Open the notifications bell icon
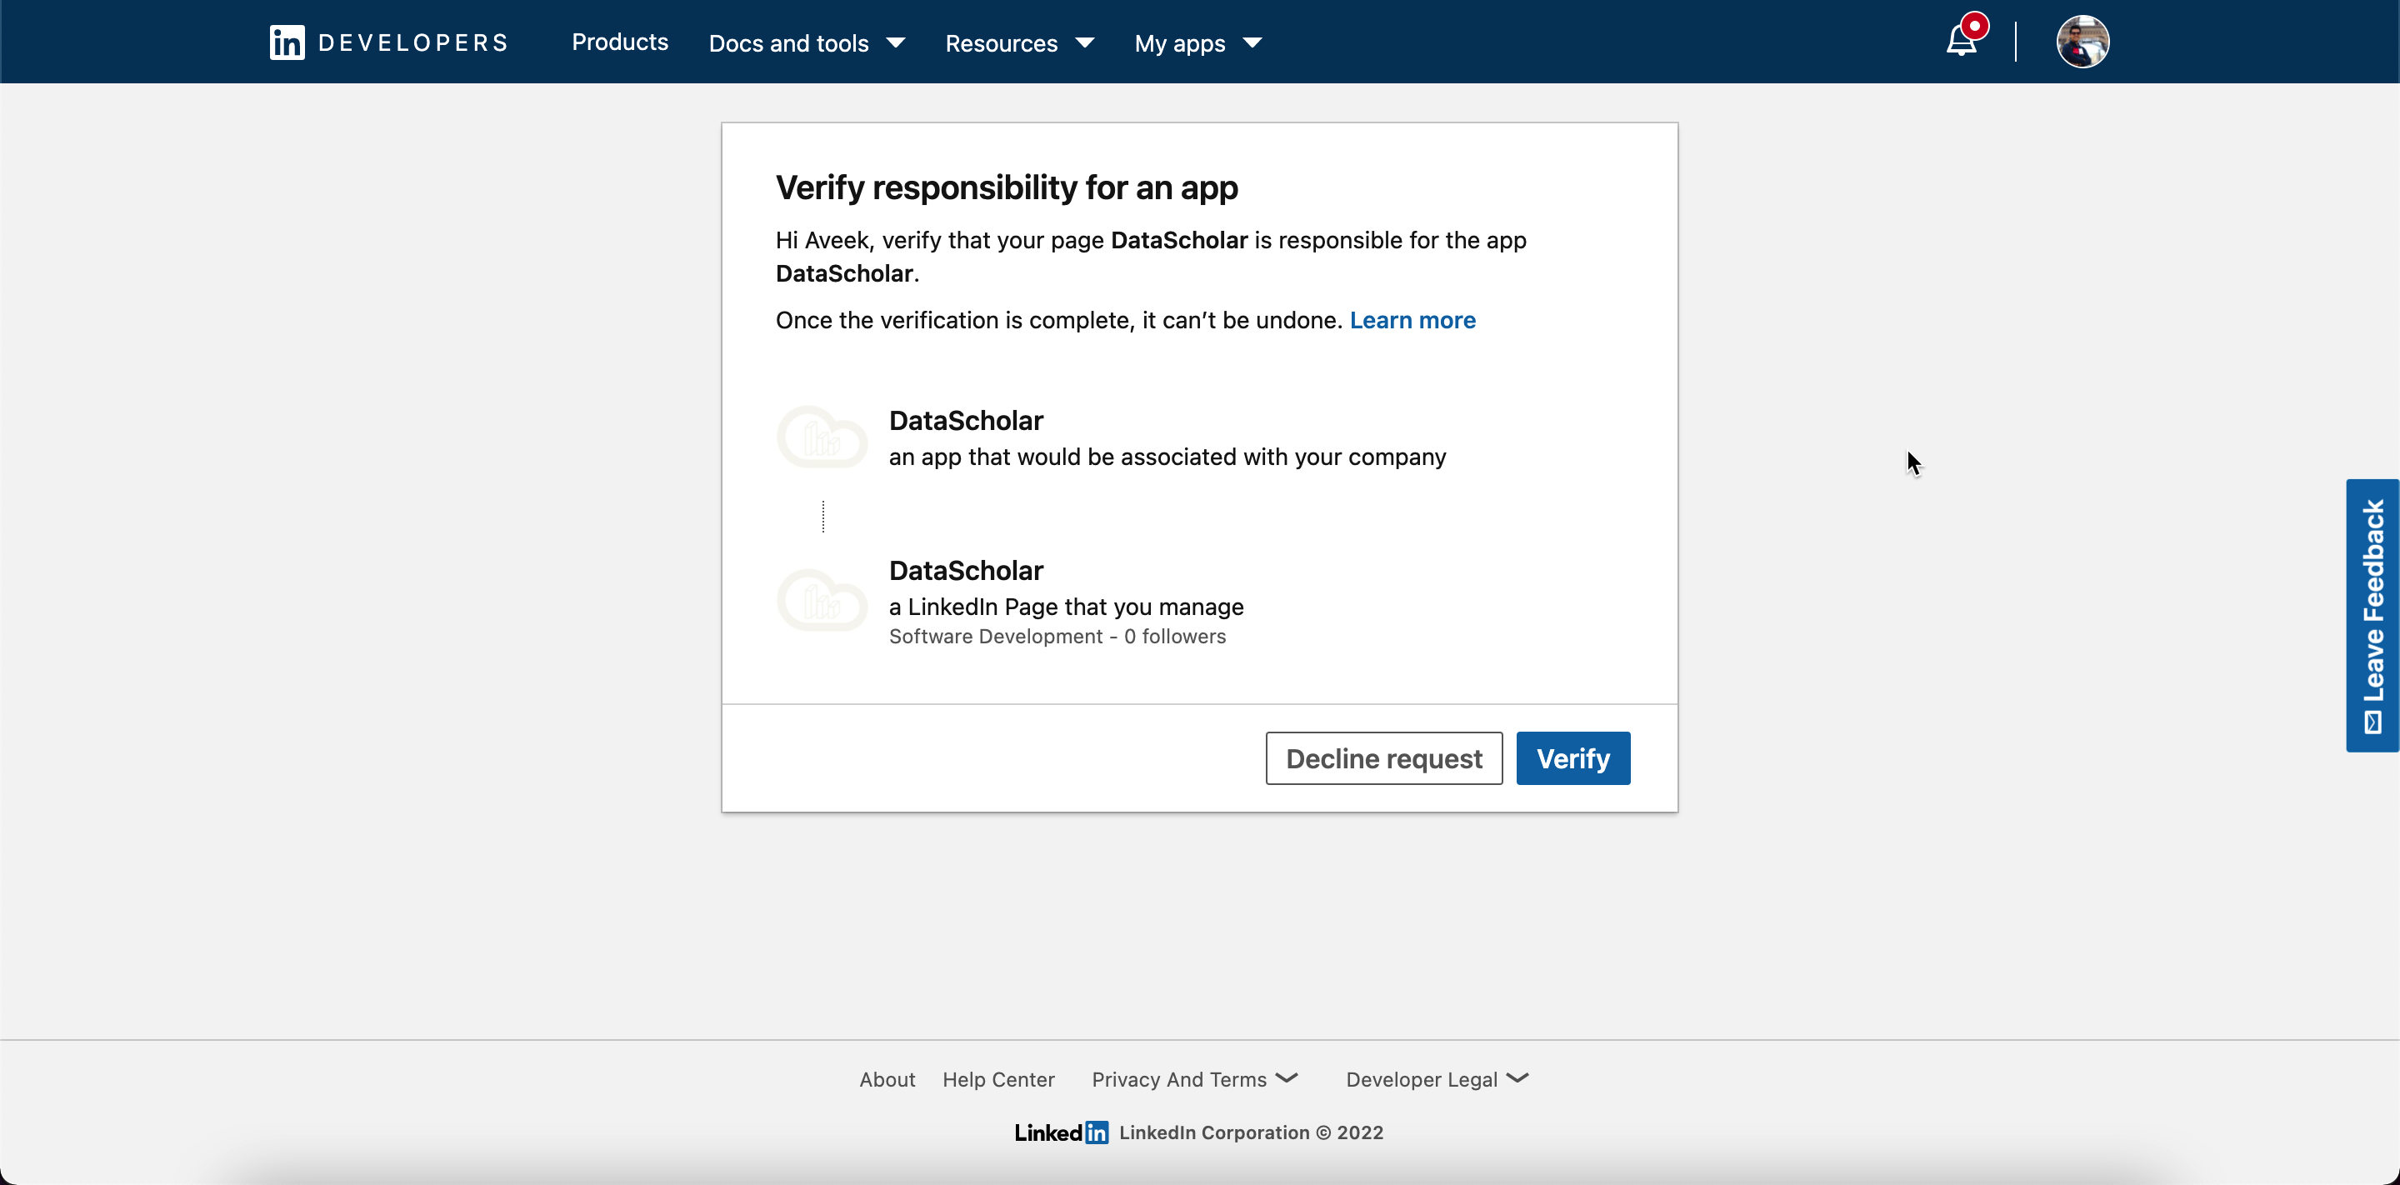 tap(1960, 42)
